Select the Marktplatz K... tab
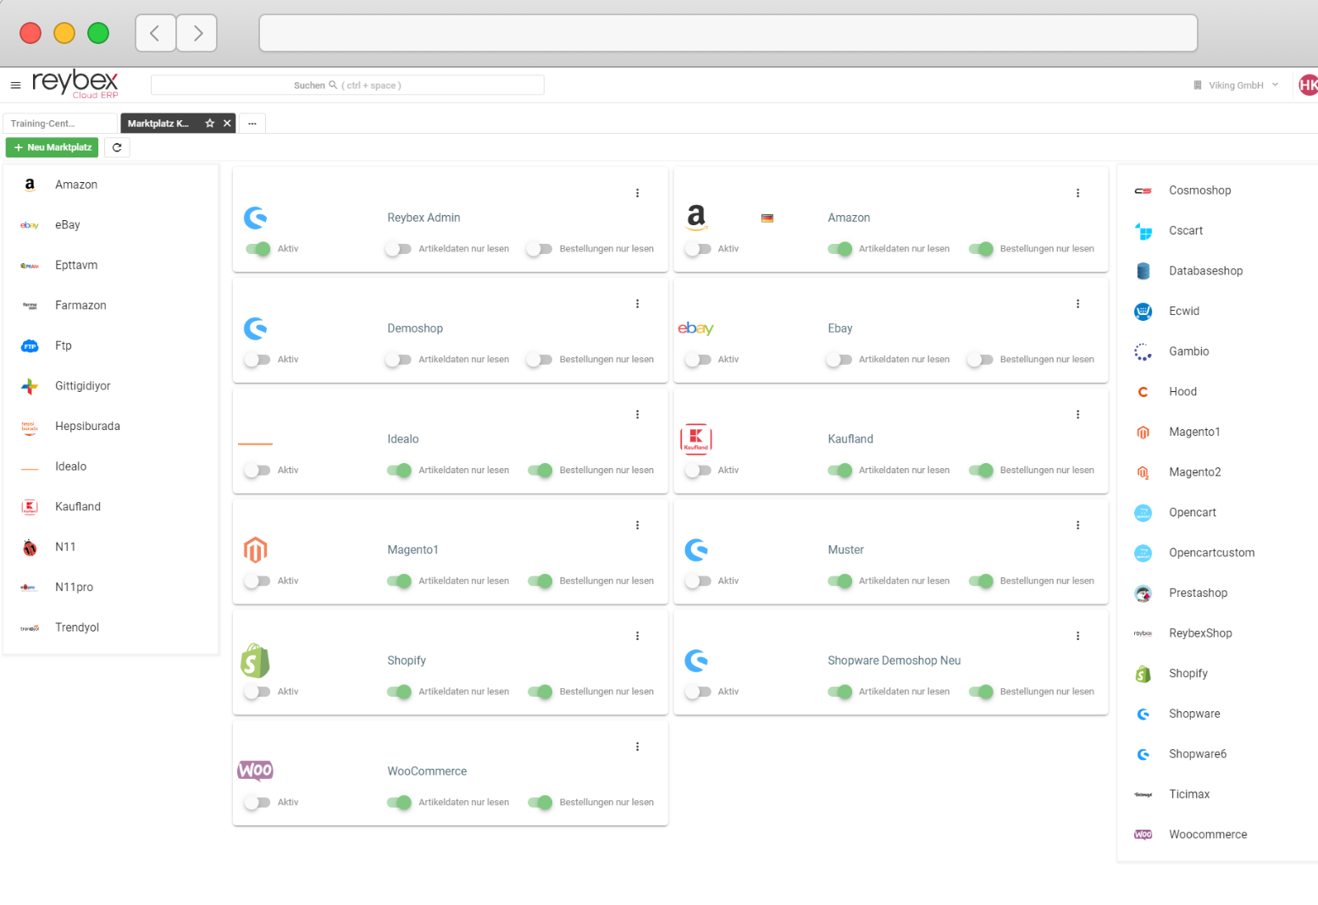 (x=158, y=124)
